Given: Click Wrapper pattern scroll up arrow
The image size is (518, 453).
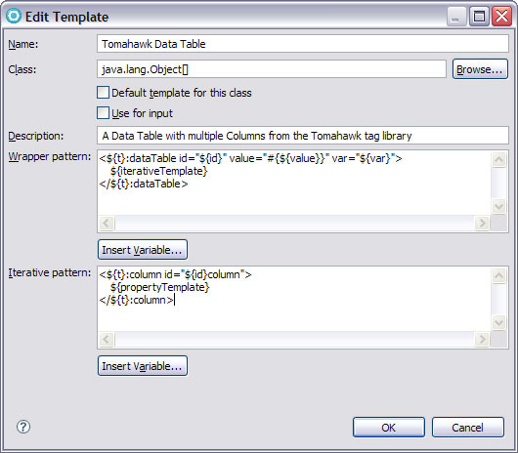Looking at the screenshot, I should [498, 160].
